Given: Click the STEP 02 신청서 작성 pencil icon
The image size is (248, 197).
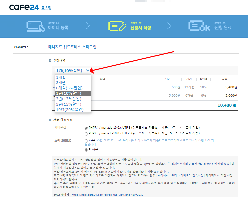Looking at the screenshot, I should pos(117,26).
